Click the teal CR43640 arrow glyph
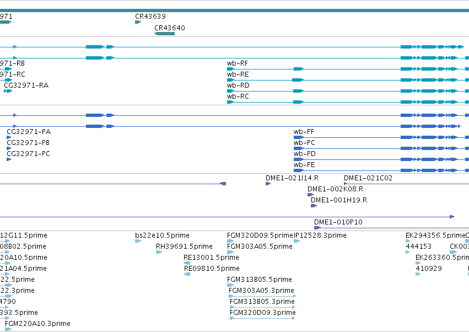The height and width of the screenshot is (332, 469). 165,34
